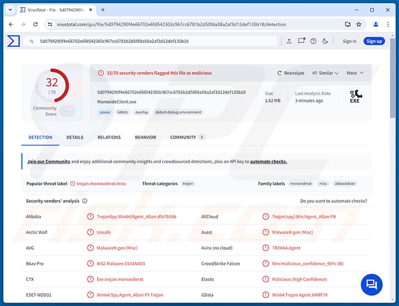
Task: Click the browser address bar URL
Action: pyautogui.click(x=171, y=24)
